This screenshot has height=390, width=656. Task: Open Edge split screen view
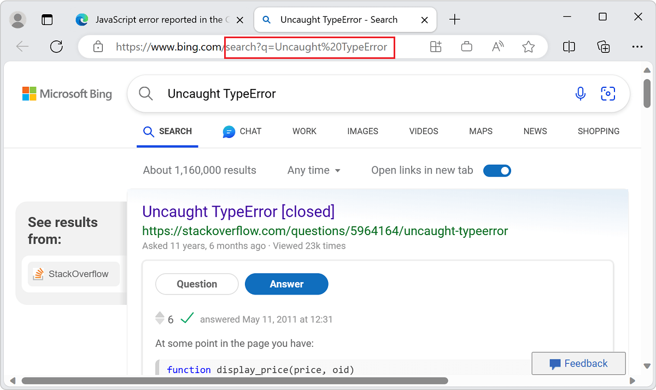(x=569, y=46)
